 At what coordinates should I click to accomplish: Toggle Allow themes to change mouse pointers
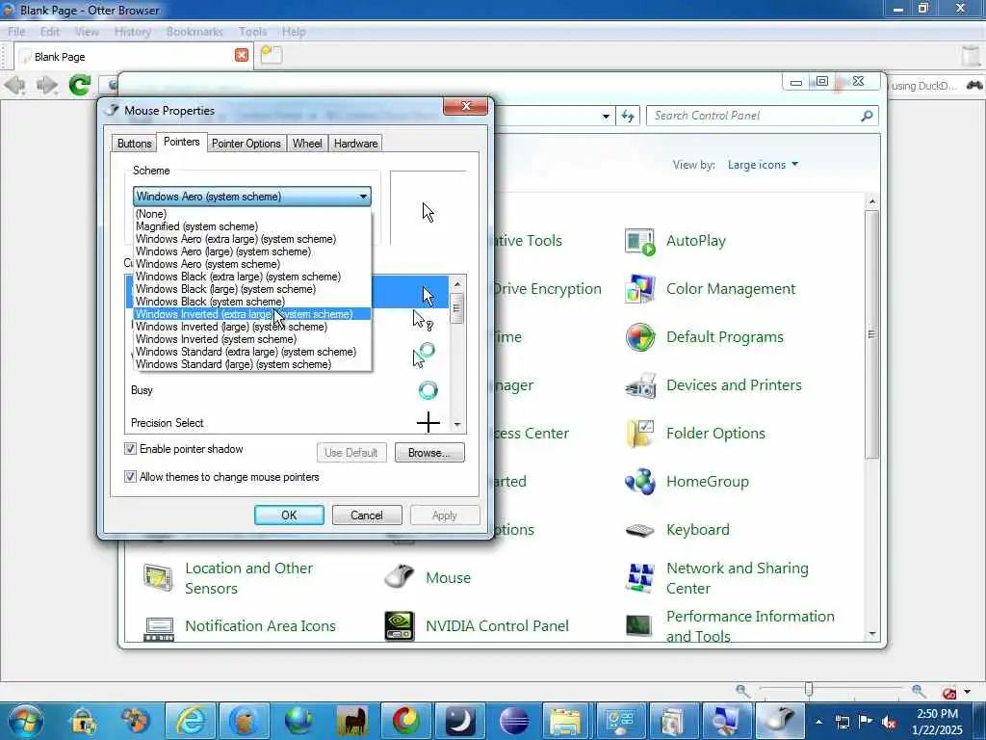130,476
